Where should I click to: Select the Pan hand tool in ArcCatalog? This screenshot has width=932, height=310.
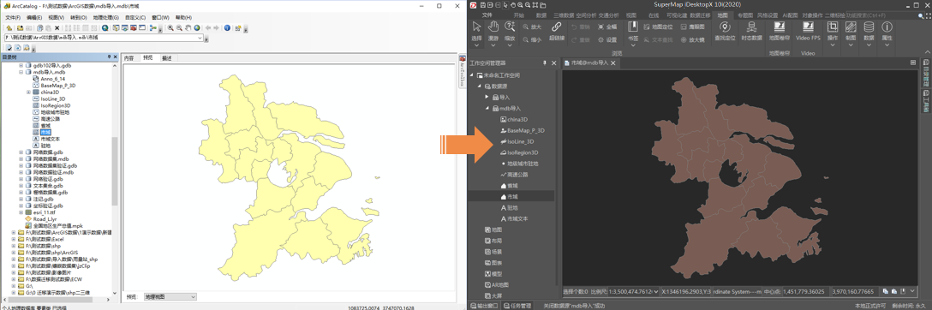click(188, 28)
